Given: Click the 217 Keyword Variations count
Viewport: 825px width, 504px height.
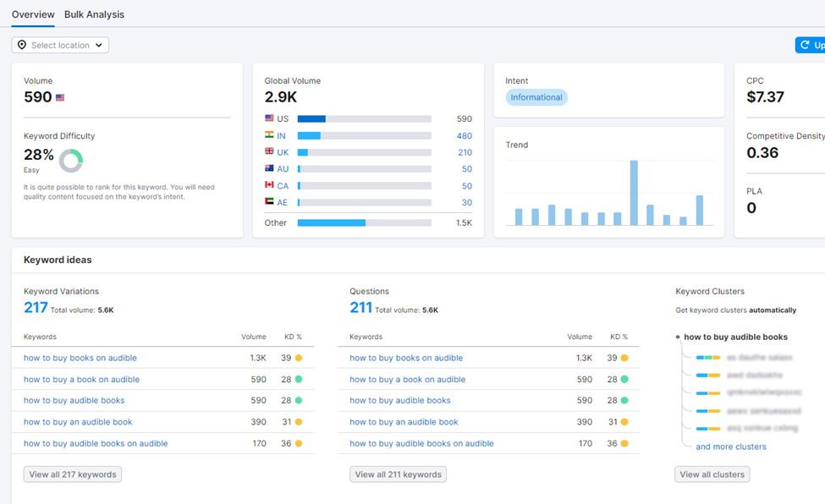Looking at the screenshot, I should tap(36, 309).
